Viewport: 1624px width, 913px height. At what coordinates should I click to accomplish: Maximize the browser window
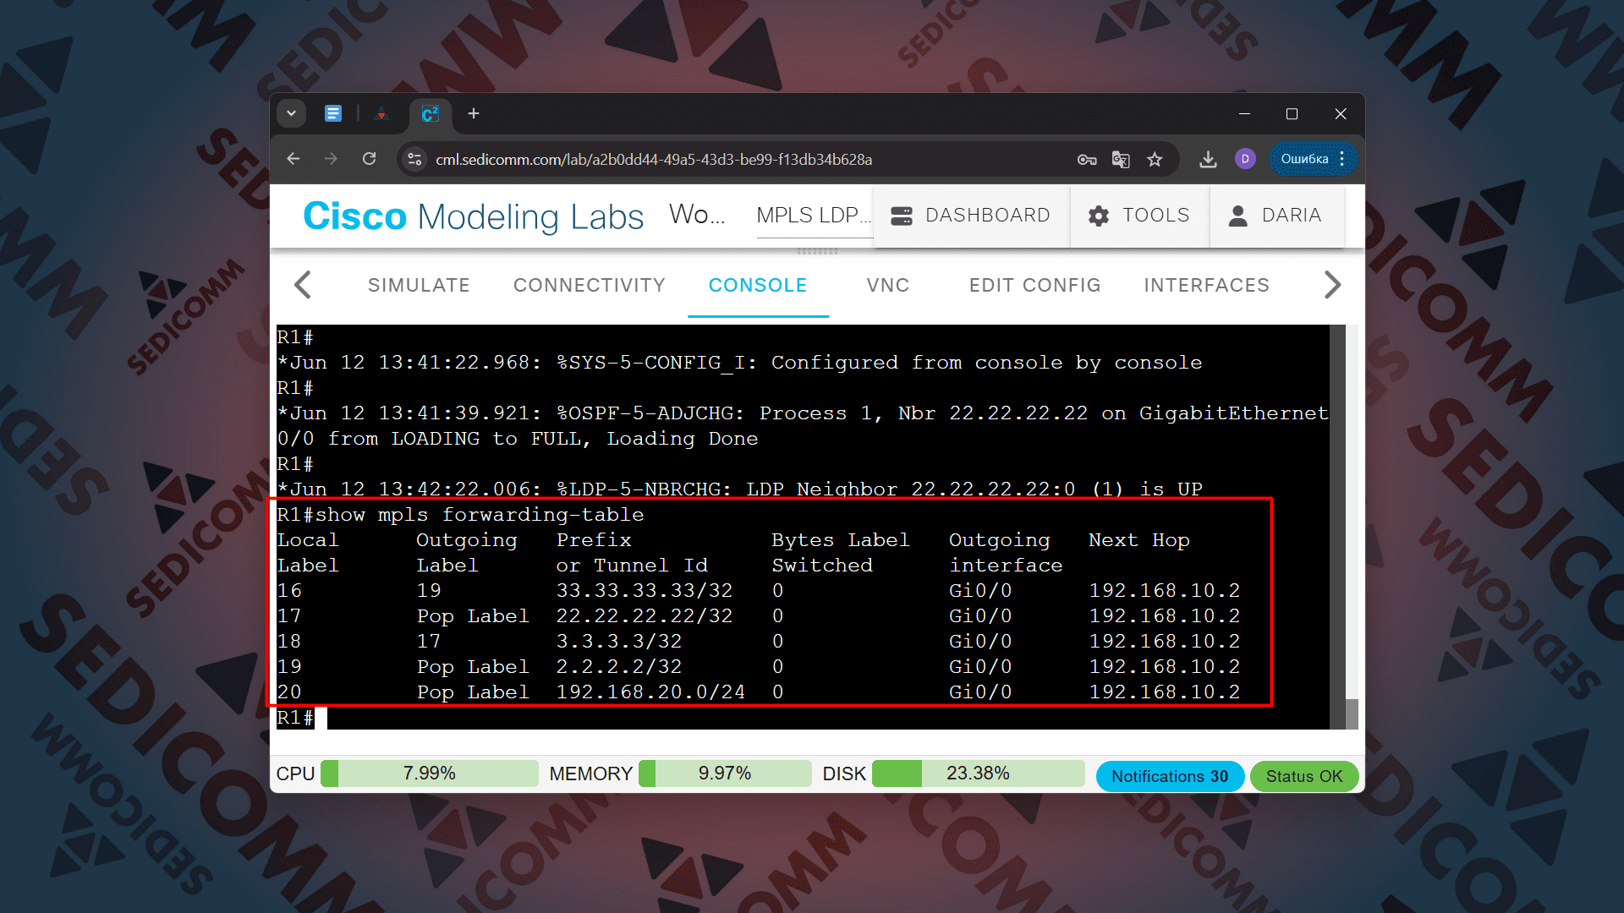[1292, 113]
